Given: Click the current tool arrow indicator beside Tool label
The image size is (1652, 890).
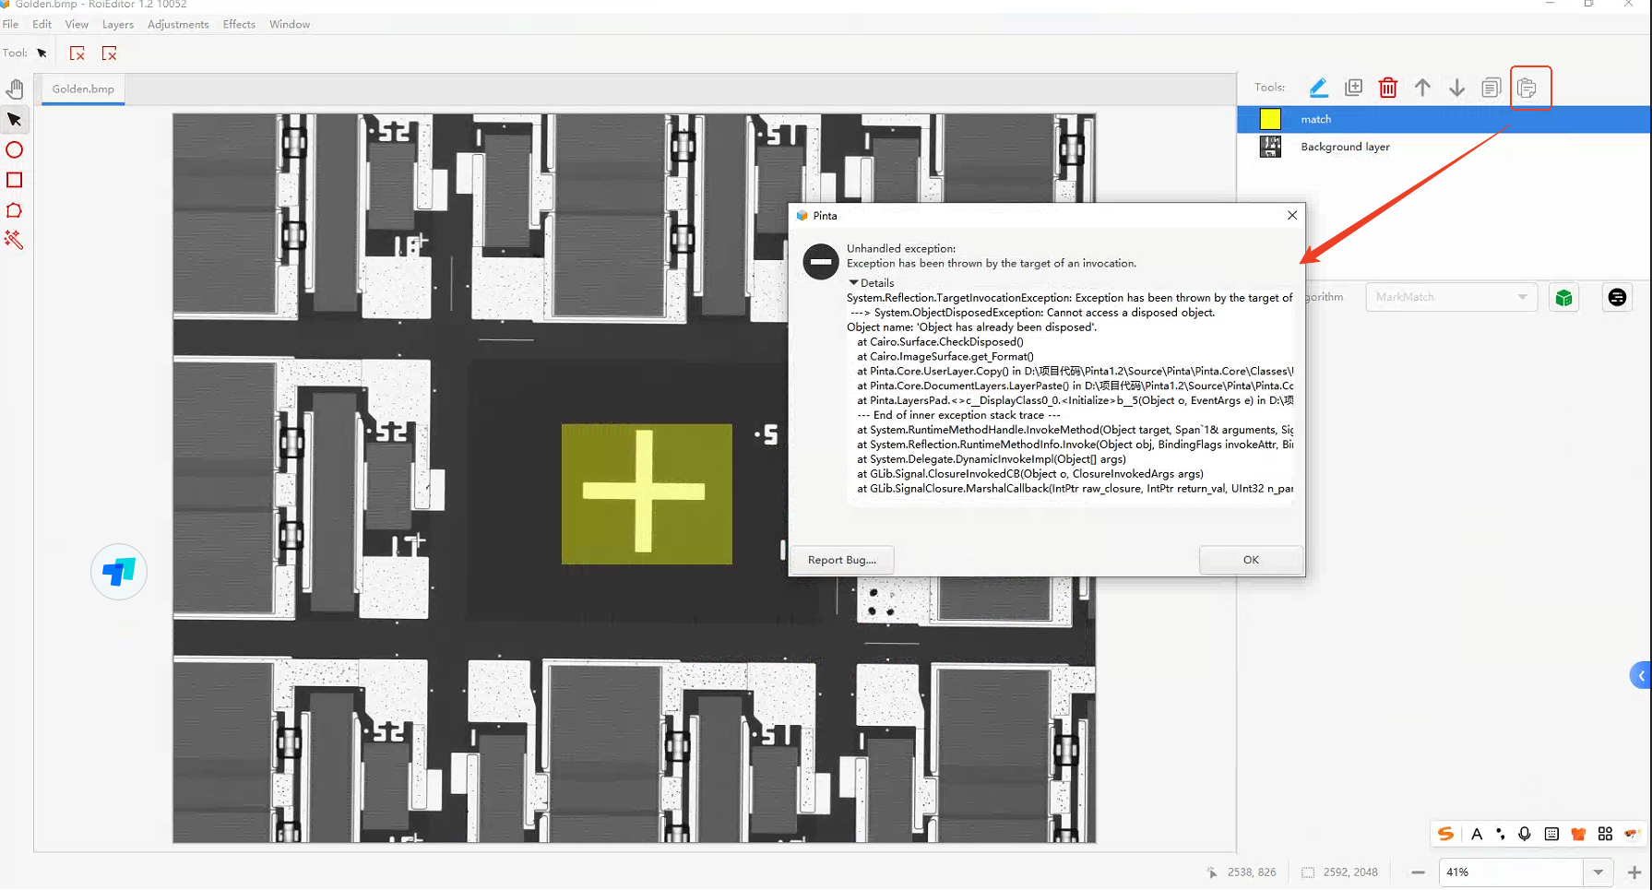Looking at the screenshot, I should [x=42, y=53].
